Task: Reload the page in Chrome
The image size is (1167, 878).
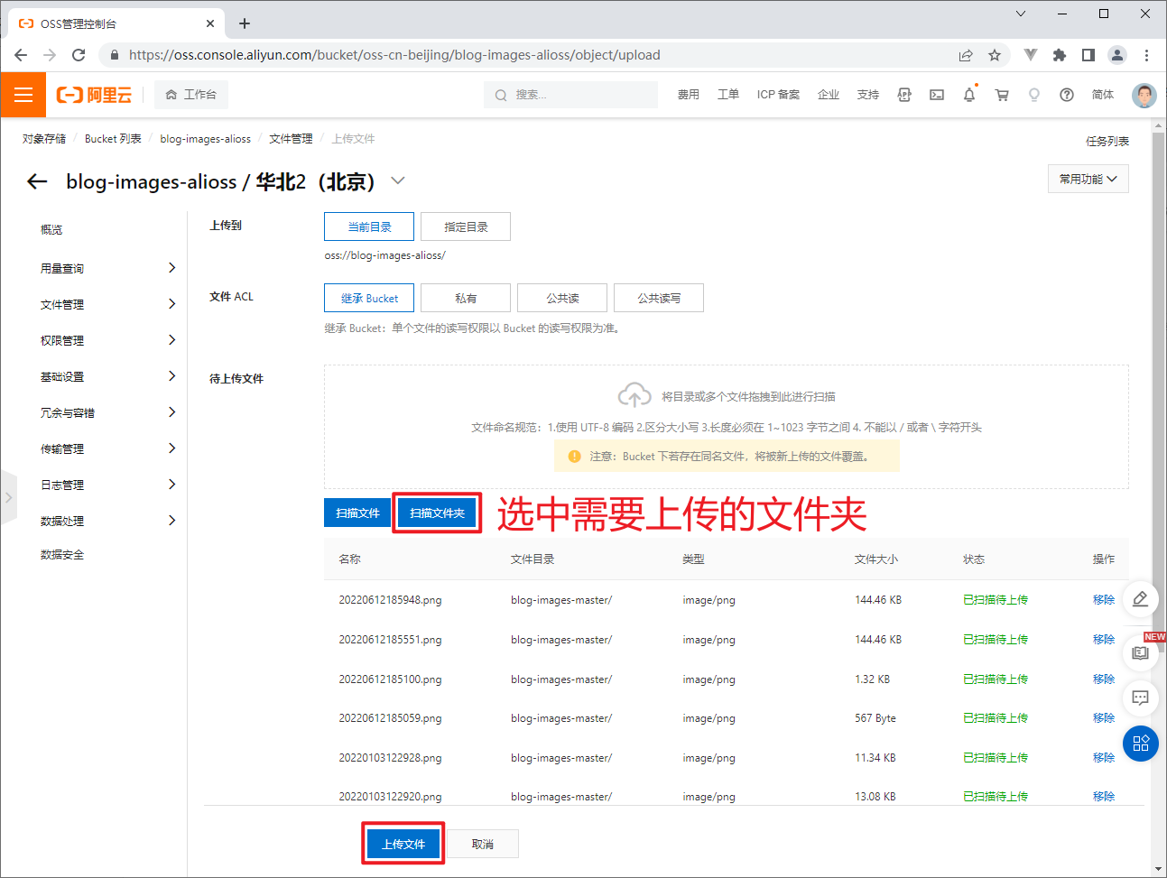Action: [79, 55]
